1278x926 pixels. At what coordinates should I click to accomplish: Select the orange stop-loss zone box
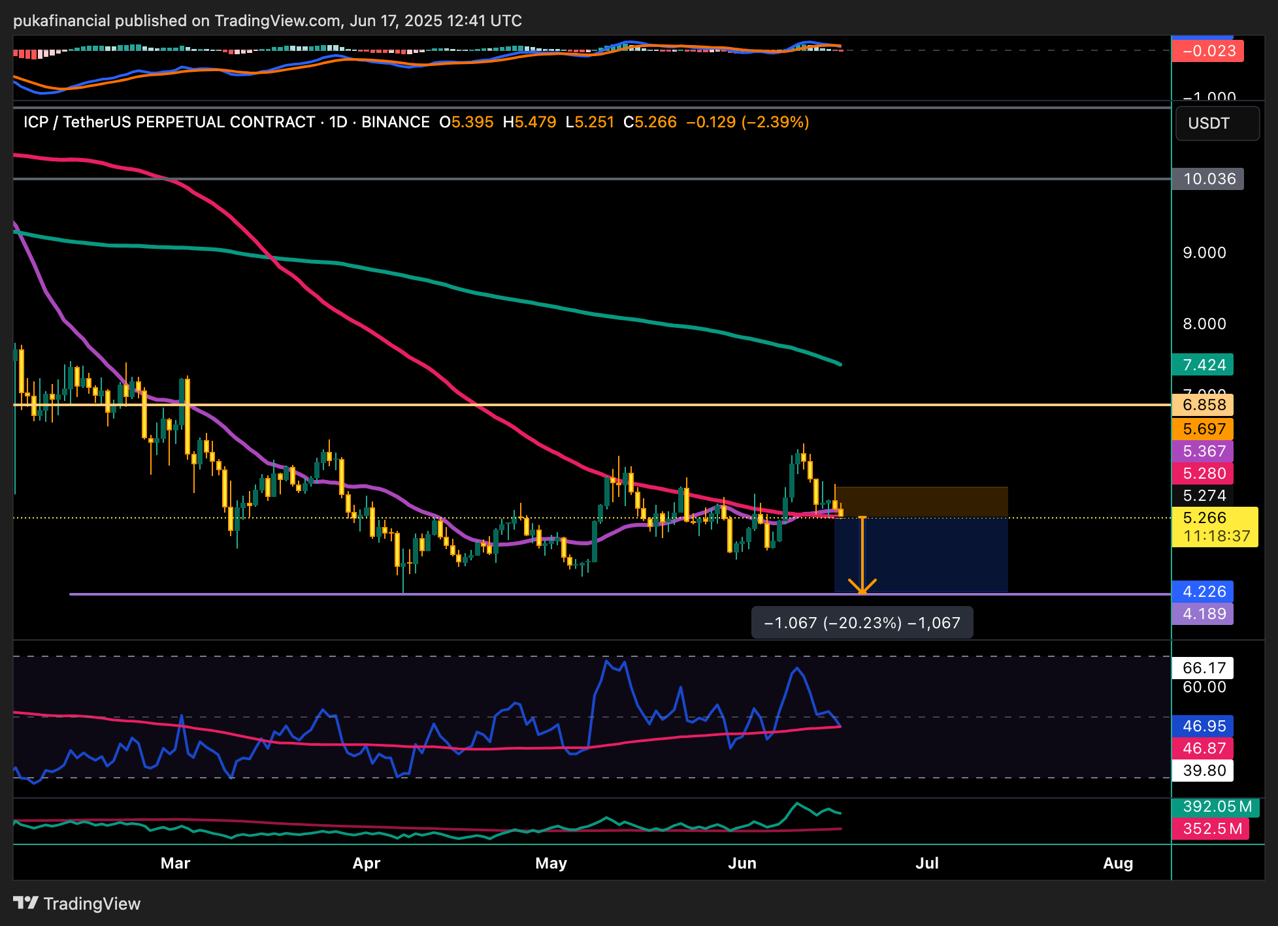921,502
